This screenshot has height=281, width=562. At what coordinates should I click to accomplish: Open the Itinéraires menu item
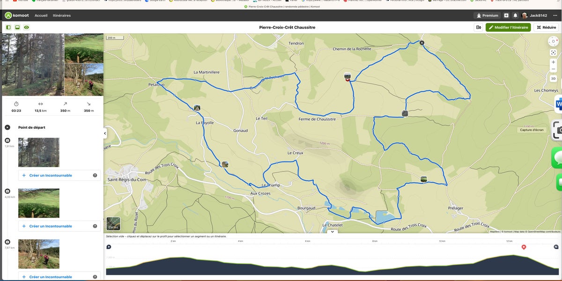click(x=62, y=15)
